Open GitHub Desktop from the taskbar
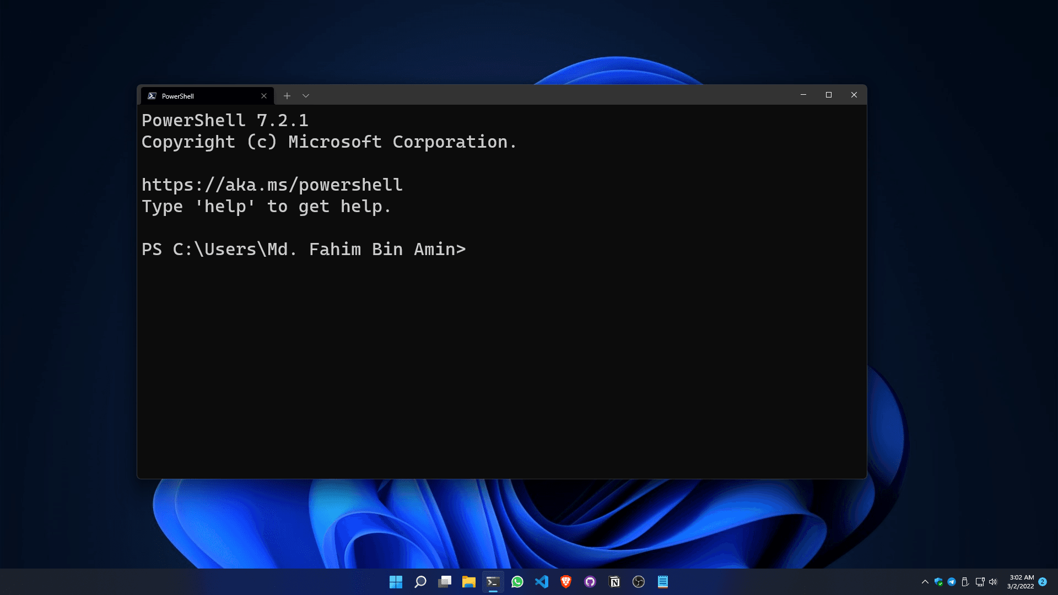The width and height of the screenshot is (1058, 595). click(x=590, y=582)
